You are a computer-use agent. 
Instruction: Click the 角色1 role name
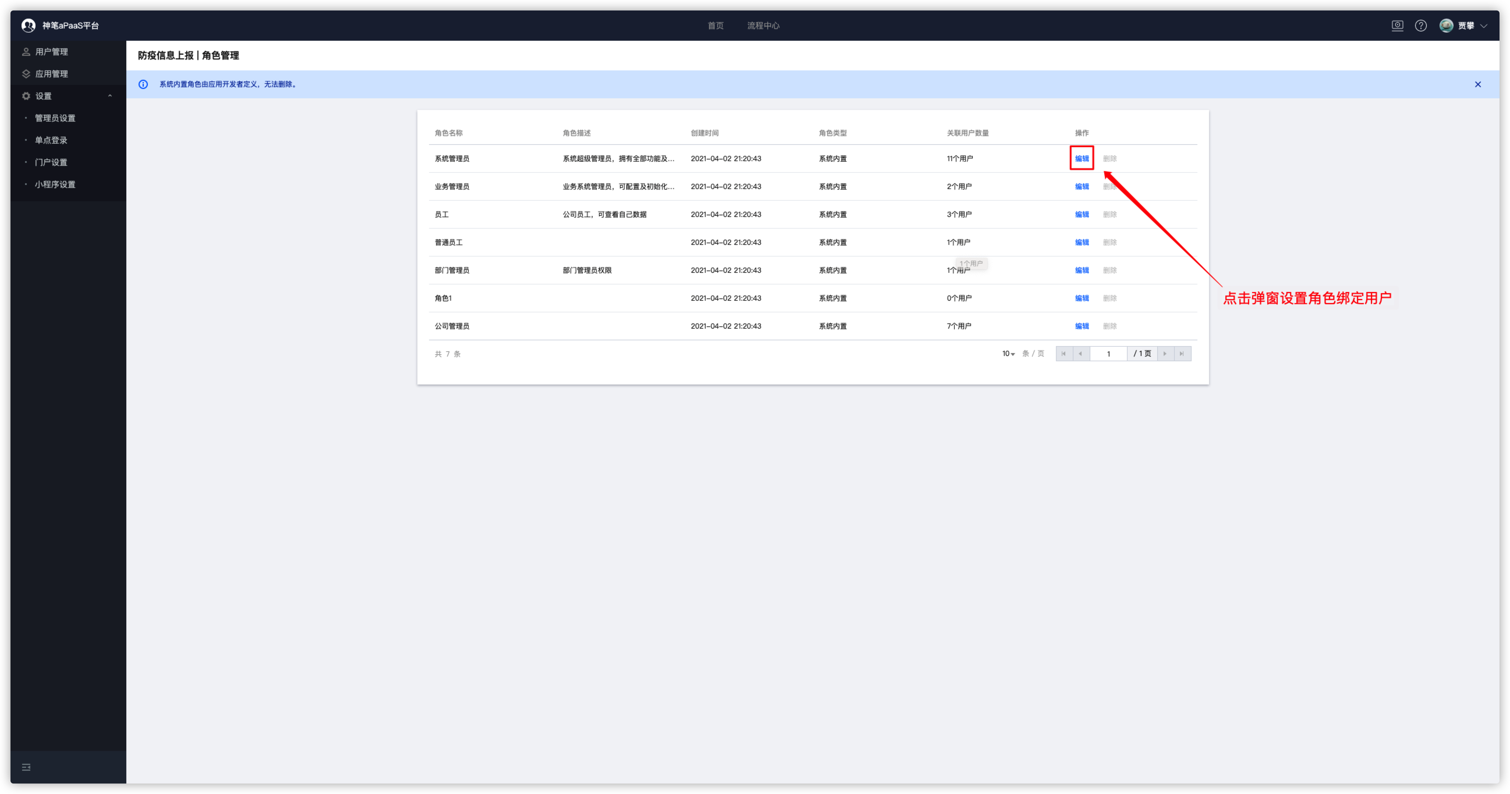443,298
